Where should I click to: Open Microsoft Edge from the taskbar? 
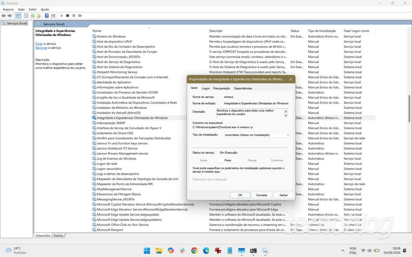(x=206, y=251)
